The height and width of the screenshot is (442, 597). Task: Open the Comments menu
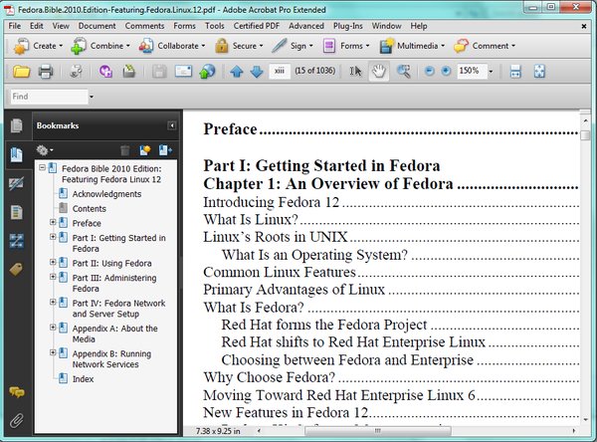(144, 26)
